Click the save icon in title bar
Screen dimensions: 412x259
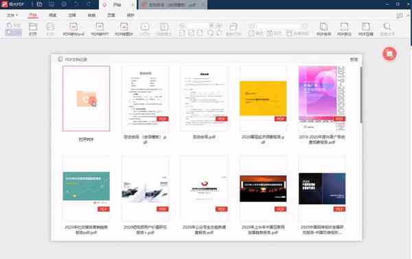(51, 4)
